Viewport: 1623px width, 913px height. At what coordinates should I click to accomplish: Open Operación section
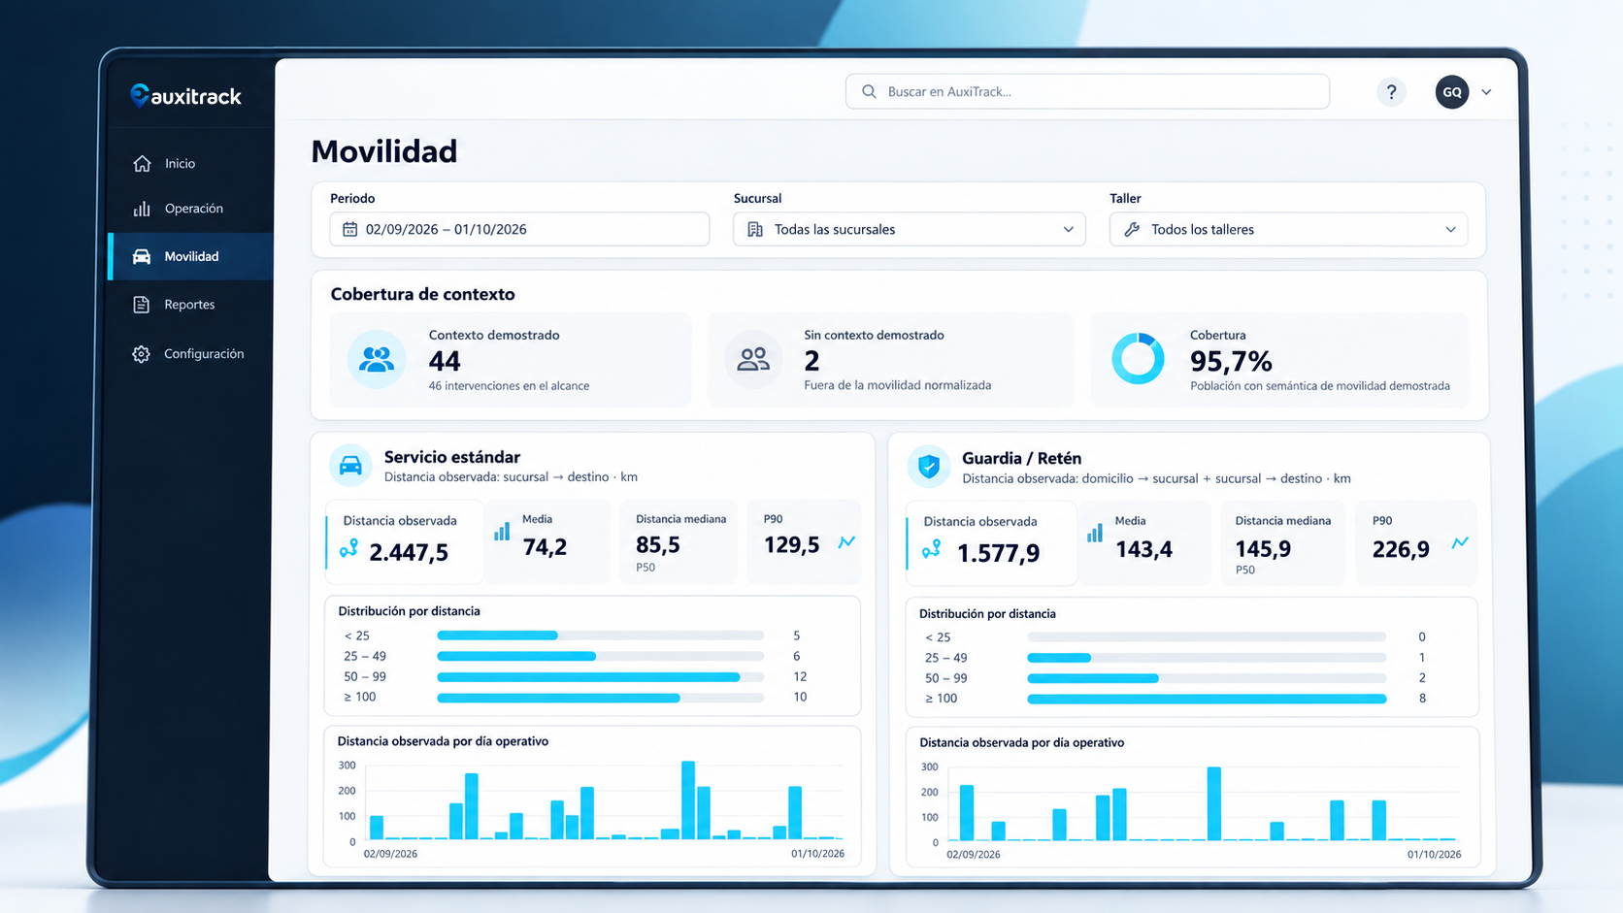[191, 209]
